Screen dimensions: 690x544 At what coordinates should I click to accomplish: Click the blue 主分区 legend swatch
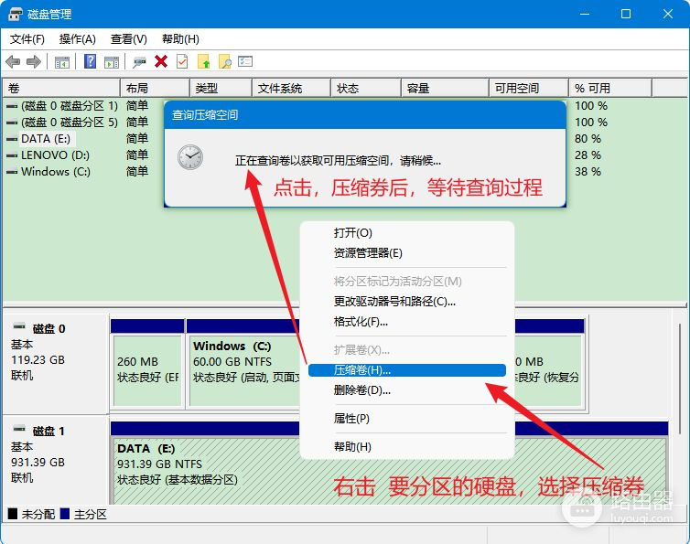65,514
